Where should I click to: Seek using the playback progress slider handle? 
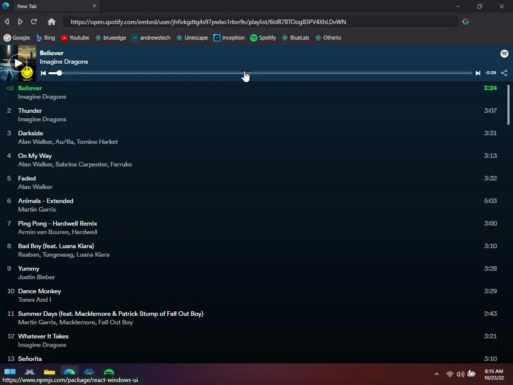tap(59, 73)
